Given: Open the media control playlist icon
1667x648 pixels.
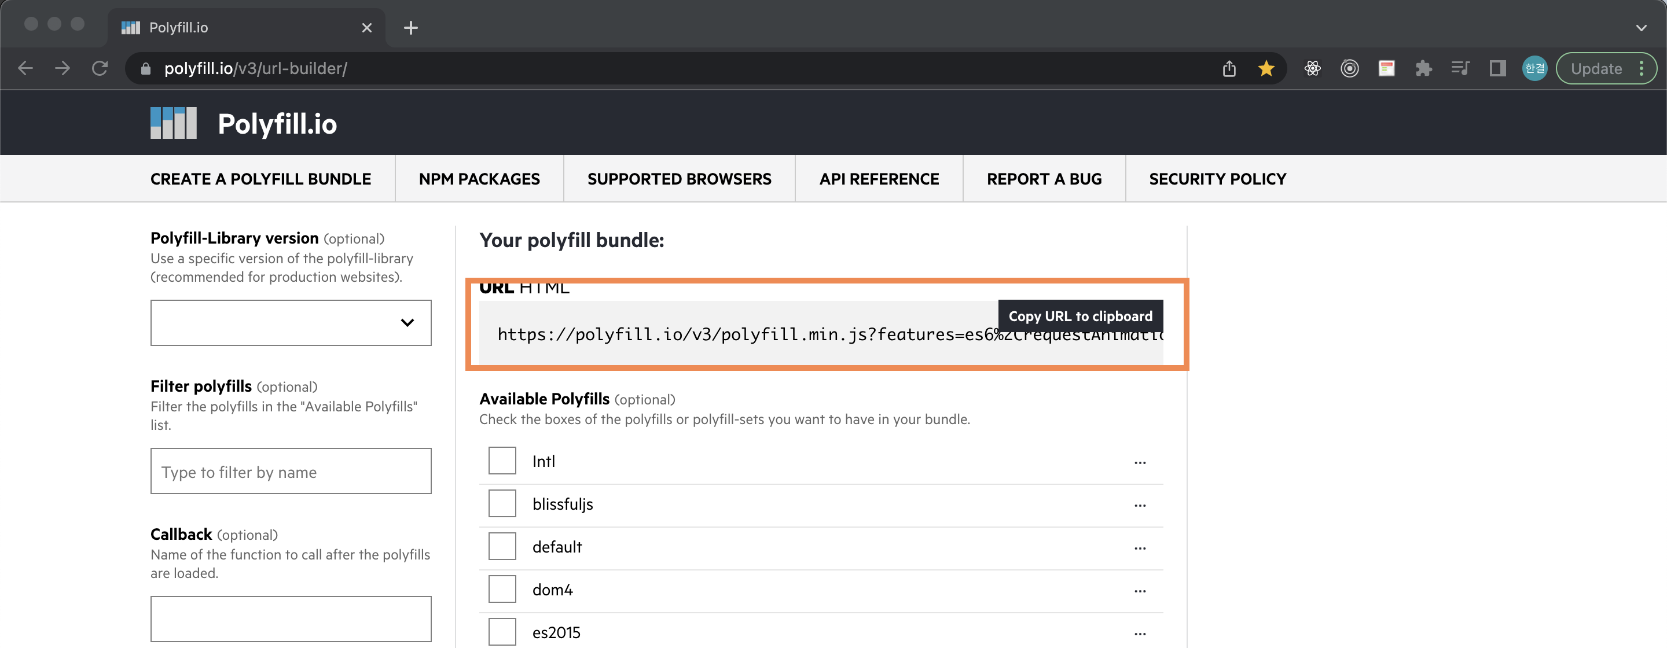Looking at the screenshot, I should 1460,68.
